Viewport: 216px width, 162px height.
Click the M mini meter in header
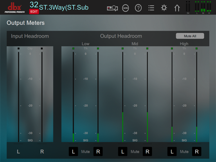(203, 7)
